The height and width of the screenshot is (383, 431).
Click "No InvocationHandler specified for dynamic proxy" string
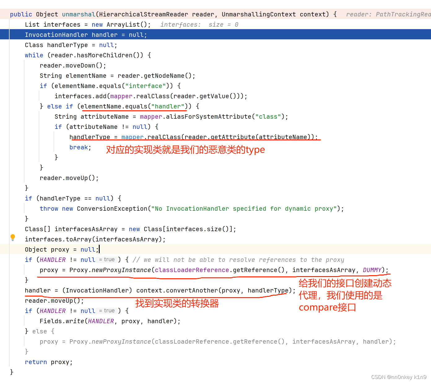click(x=244, y=209)
